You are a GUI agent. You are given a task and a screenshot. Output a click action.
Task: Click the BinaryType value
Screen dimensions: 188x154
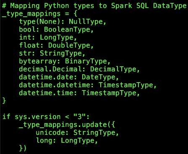point(86,61)
